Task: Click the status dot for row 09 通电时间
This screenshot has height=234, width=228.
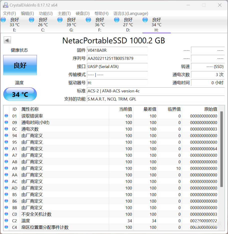Action: [x=6, y=122]
